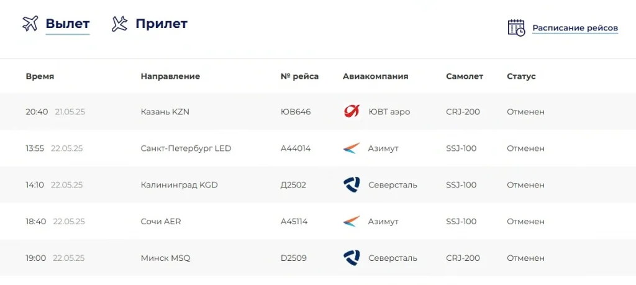This screenshot has width=636, height=285.
Task: Click the Минск MSQ destination
Action: 166,258
